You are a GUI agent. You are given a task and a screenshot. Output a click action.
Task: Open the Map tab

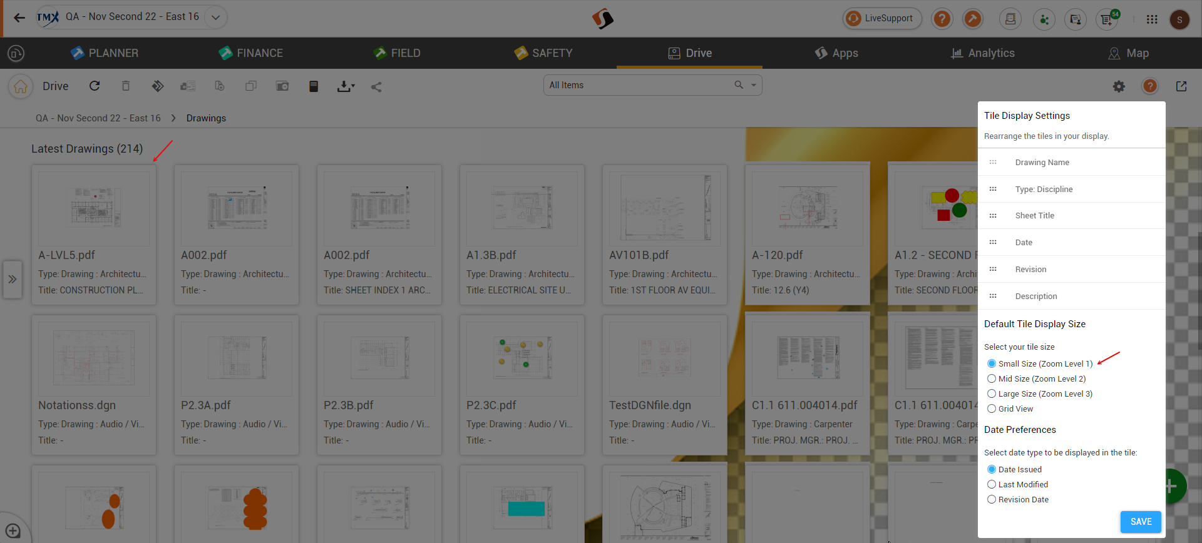point(1129,53)
